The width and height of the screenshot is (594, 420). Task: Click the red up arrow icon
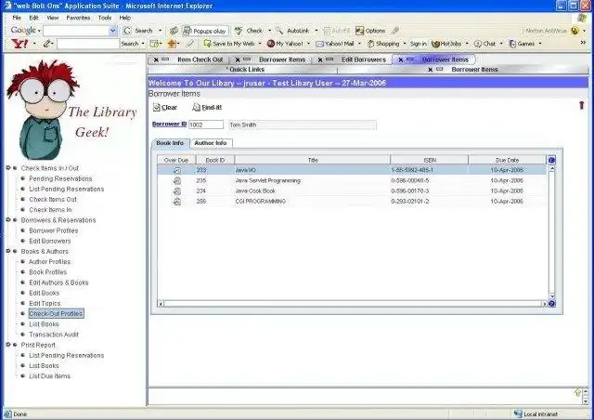coord(582,105)
